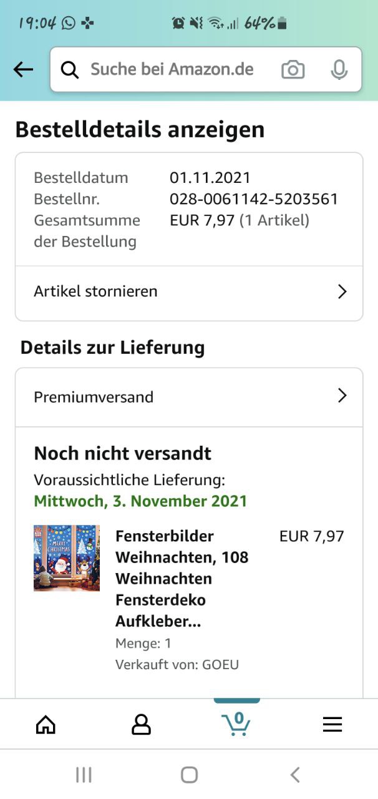
Task: Open the Artikel stornieren row
Action: point(189,292)
